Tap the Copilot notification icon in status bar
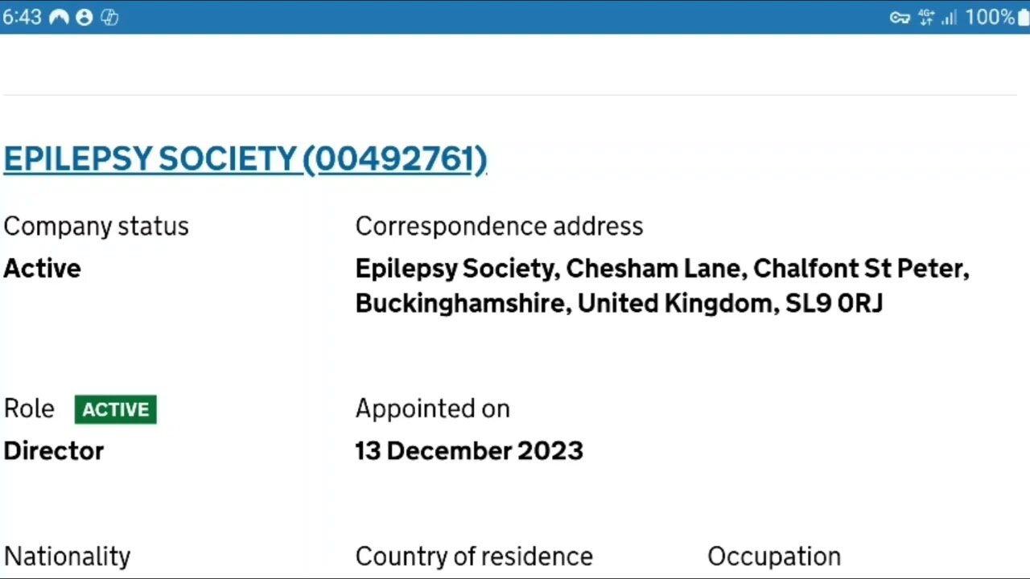This screenshot has width=1030, height=579. (x=109, y=17)
